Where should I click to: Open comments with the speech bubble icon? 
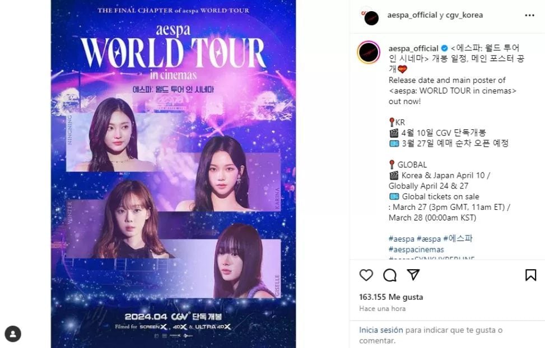pyautogui.click(x=390, y=275)
